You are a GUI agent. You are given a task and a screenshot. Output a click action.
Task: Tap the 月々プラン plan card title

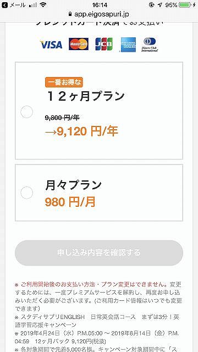coord(73,186)
